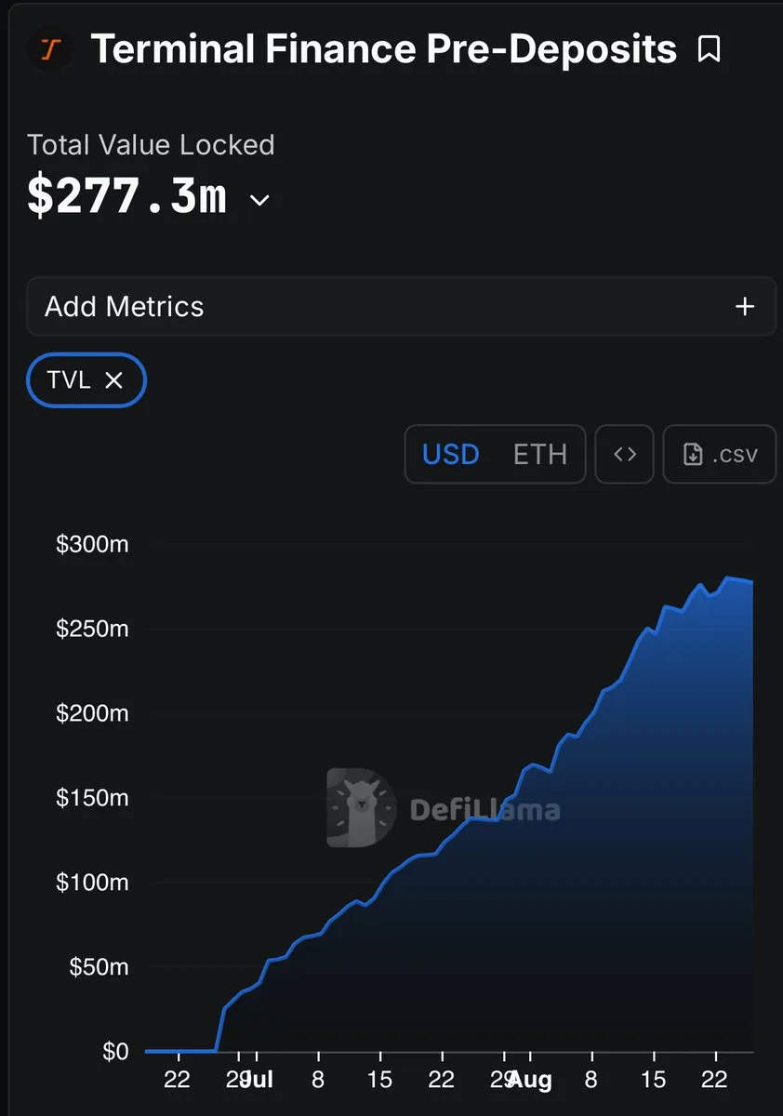Viewport: 783px width, 1116px height.
Task: Switch chart denomination to ETH
Action: pos(539,454)
